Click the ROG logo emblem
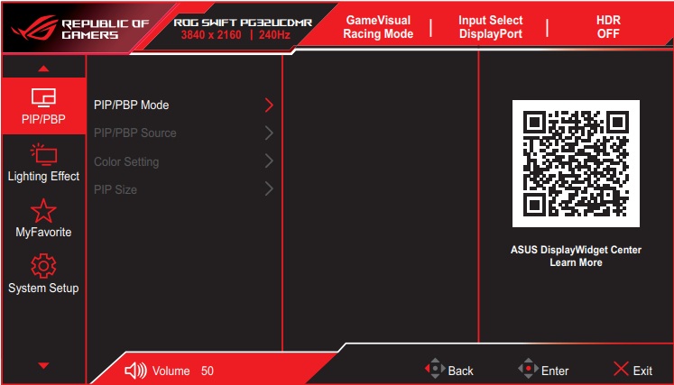The image size is (674, 385). [32, 28]
